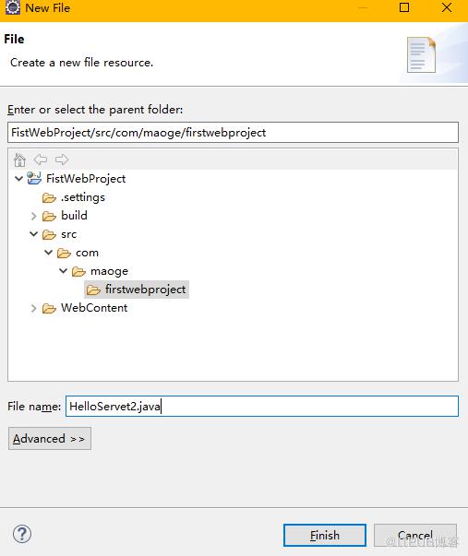Focus the parent folder path field
The height and width of the screenshot is (556, 468).
(233, 132)
